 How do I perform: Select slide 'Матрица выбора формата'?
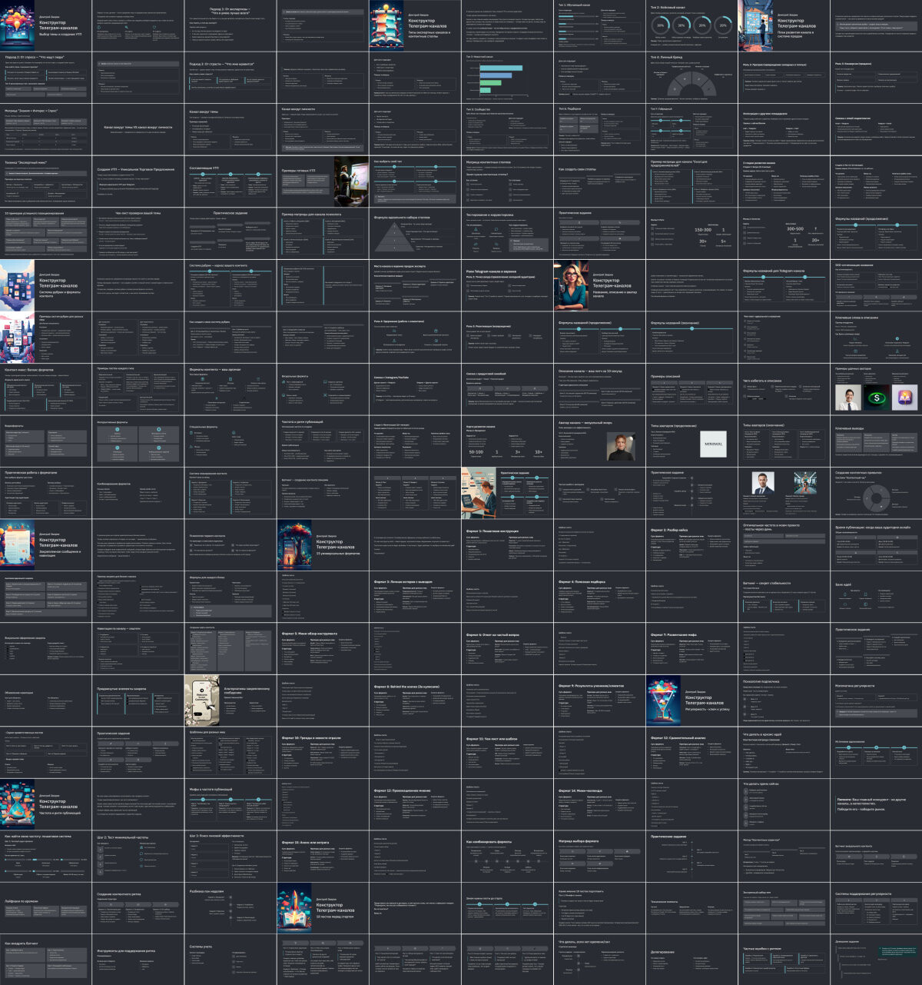(x=599, y=856)
